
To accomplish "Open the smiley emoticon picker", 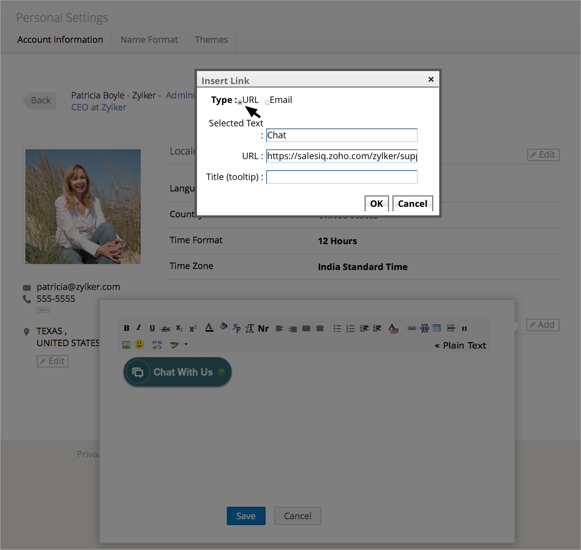I will (140, 344).
